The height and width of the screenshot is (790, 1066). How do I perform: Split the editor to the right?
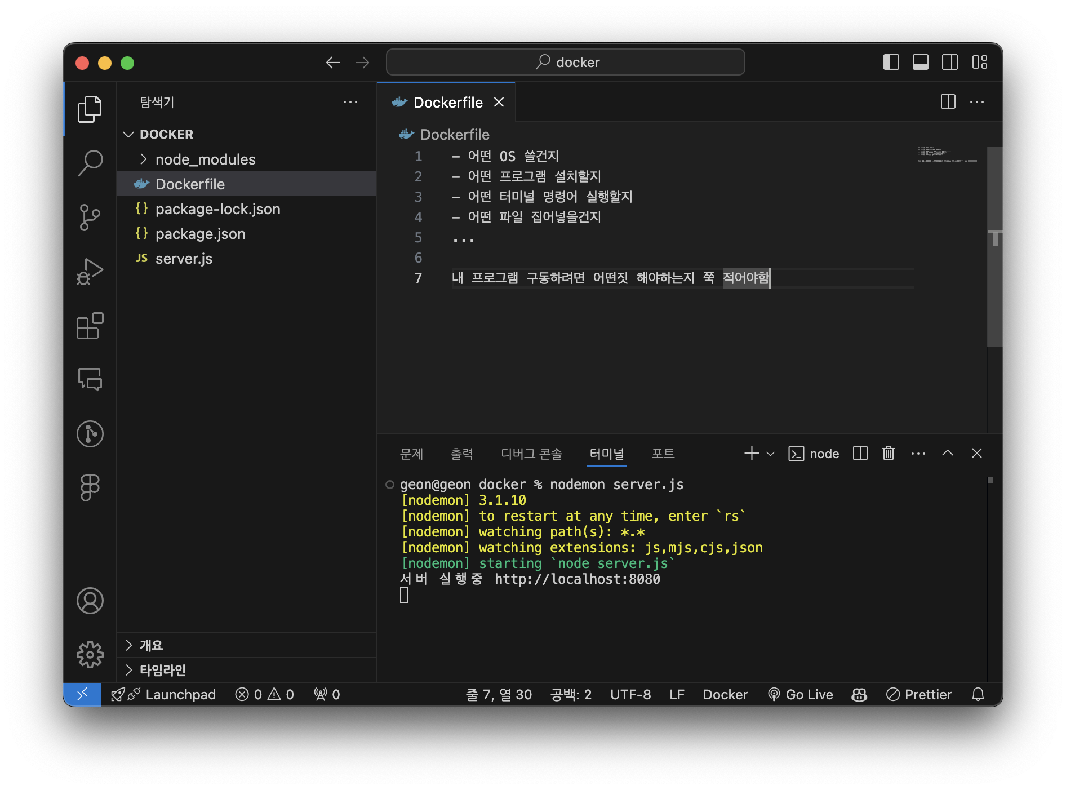pos(948,102)
